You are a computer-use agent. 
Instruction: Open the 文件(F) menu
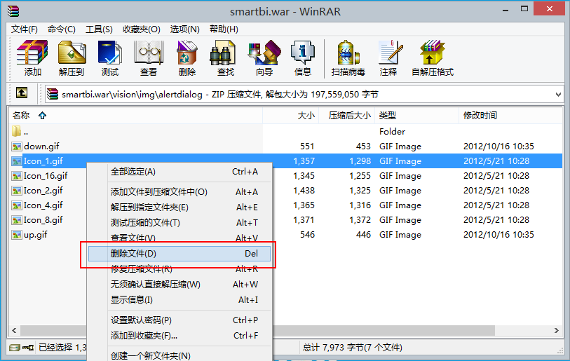pos(24,29)
